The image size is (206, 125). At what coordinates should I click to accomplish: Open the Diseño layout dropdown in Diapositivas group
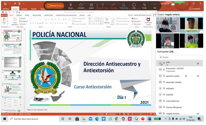(x=22, y=18)
